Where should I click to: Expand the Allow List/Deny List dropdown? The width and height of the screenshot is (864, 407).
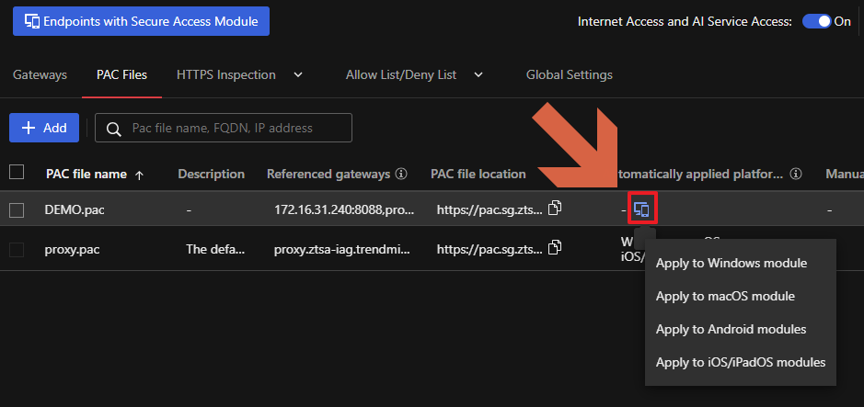click(478, 74)
